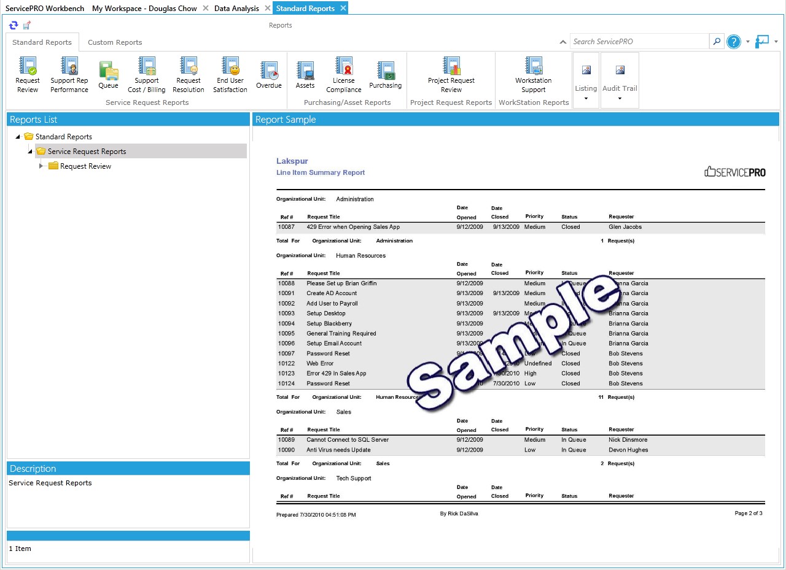786x570 pixels.
Task: Switch to the Standard Reports ribbon tab
Action: coord(42,42)
